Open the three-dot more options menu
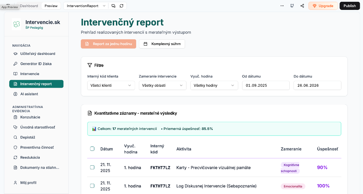The image size is (363, 194). [x=282, y=6]
